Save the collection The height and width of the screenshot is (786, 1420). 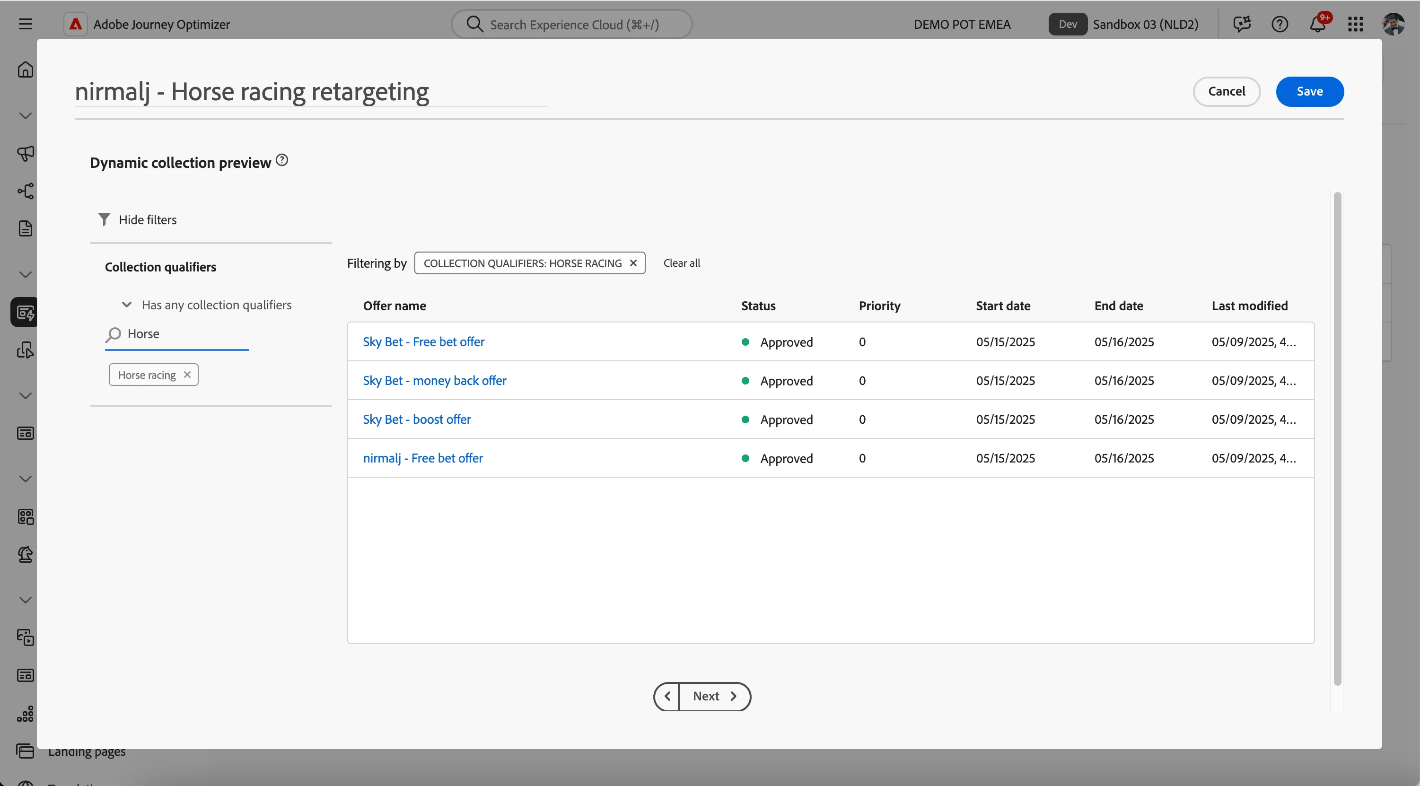(x=1310, y=91)
